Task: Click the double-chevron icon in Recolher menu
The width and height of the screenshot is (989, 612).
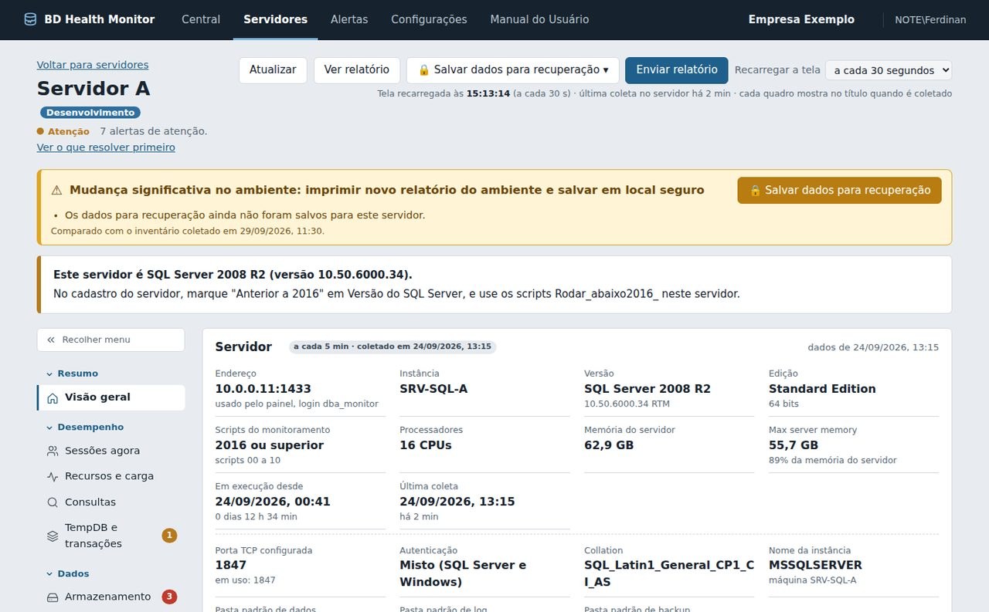Action: tap(51, 340)
